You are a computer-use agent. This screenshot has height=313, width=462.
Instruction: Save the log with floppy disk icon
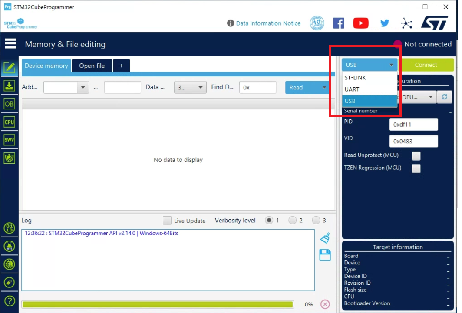[325, 255]
